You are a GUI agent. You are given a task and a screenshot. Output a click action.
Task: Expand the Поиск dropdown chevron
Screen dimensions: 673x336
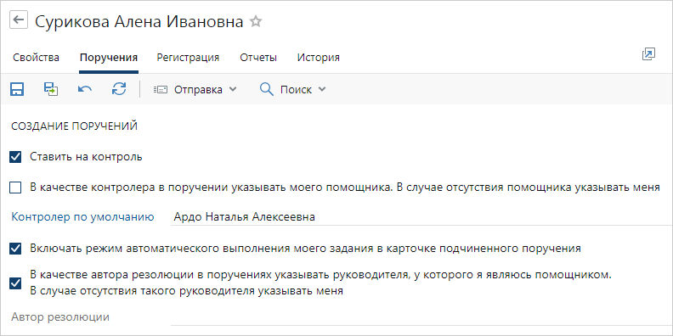pyautogui.click(x=322, y=90)
